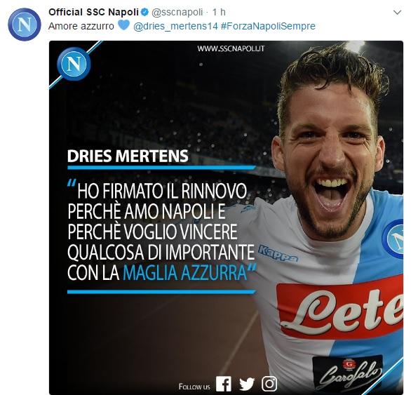Open the tweet options chevron
The image size is (411, 395).
pyautogui.click(x=398, y=13)
